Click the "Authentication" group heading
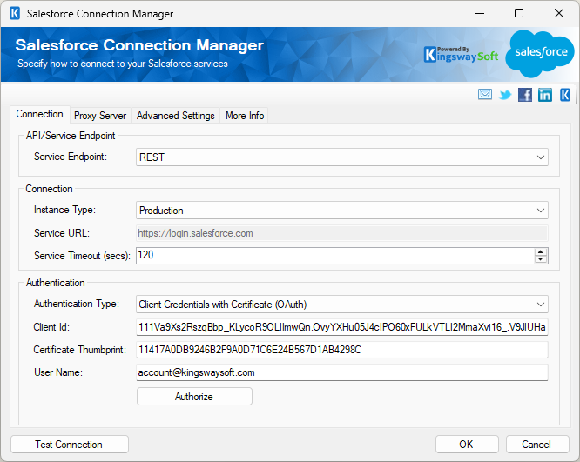This screenshot has height=462, width=580. coord(55,283)
